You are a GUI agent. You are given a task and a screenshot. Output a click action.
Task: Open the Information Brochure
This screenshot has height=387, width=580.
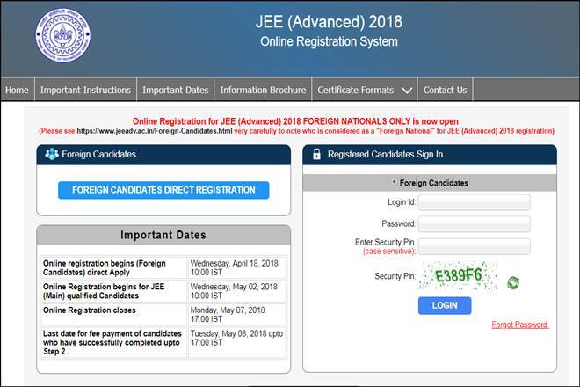click(263, 90)
